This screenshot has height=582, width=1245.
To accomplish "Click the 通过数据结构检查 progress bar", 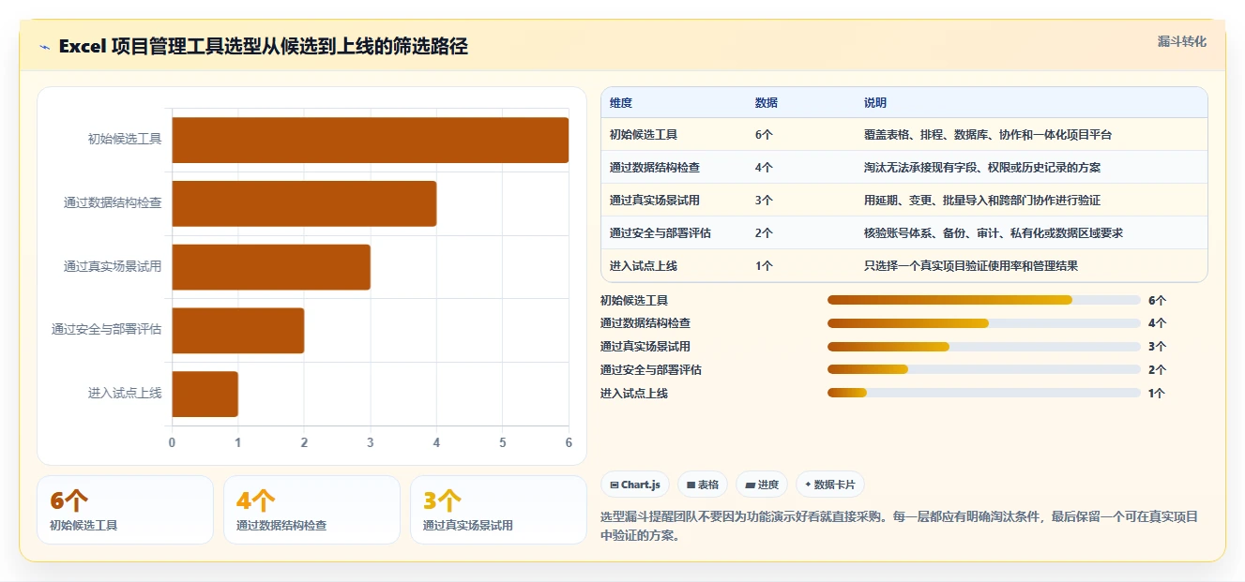I will click(983, 323).
